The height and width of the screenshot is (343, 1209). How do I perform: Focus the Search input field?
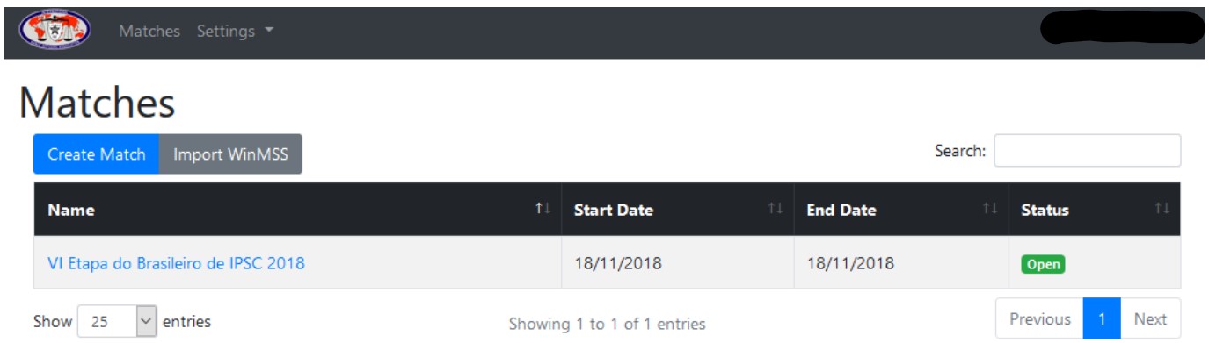click(1088, 151)
